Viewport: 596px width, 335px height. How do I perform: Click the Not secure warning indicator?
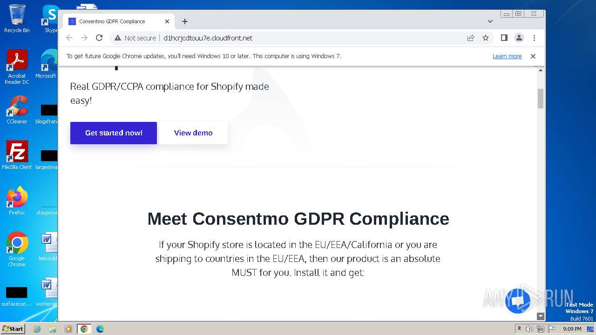click(135, 38)
